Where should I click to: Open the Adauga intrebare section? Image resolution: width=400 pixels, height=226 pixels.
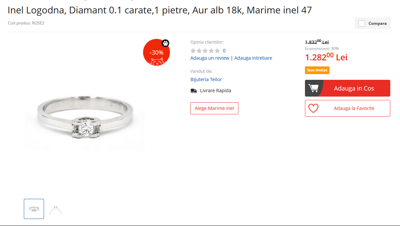click(x=253, y=58)
